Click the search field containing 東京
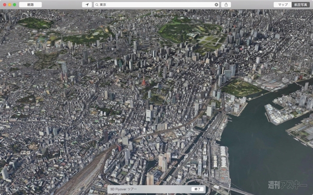Image resolution: width=313 pixels, height=195 pixels. click(156, 5)
